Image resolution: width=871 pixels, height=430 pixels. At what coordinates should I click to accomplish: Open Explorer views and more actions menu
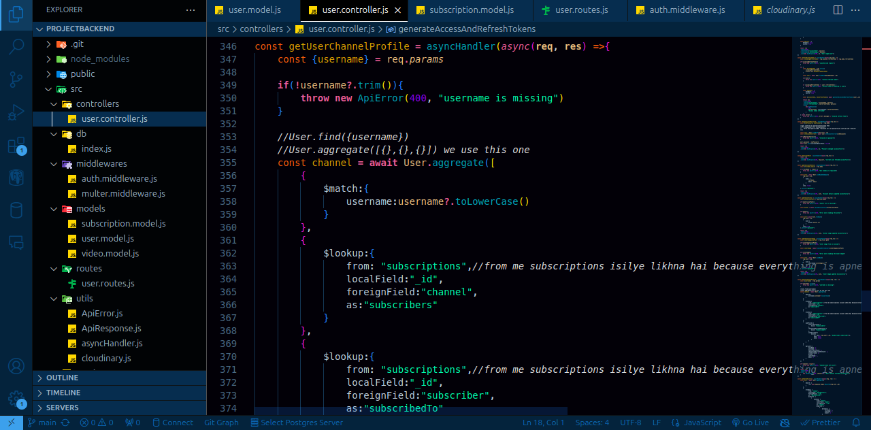pos(191,10)
